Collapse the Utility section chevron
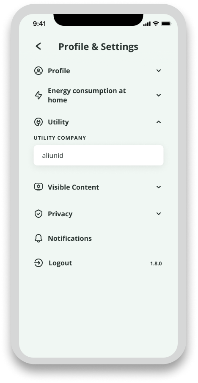Image resolution: width=198 pixels, height=383 pixels. click(159, 121)
